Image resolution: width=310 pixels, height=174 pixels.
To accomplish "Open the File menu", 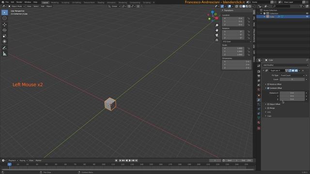I will coord(7,2).
